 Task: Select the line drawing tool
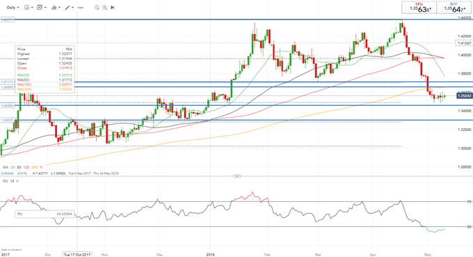click(67, 8)
